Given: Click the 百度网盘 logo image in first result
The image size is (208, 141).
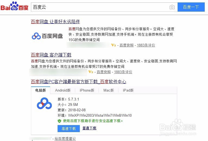Looking at the screenshot, I should (47, 36).
